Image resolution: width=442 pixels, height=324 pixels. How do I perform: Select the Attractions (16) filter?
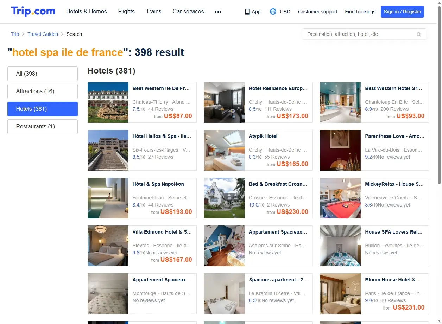tap(43, 91)
